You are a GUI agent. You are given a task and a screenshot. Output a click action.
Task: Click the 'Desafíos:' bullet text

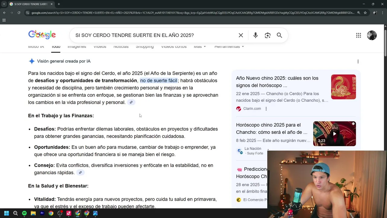45,129
